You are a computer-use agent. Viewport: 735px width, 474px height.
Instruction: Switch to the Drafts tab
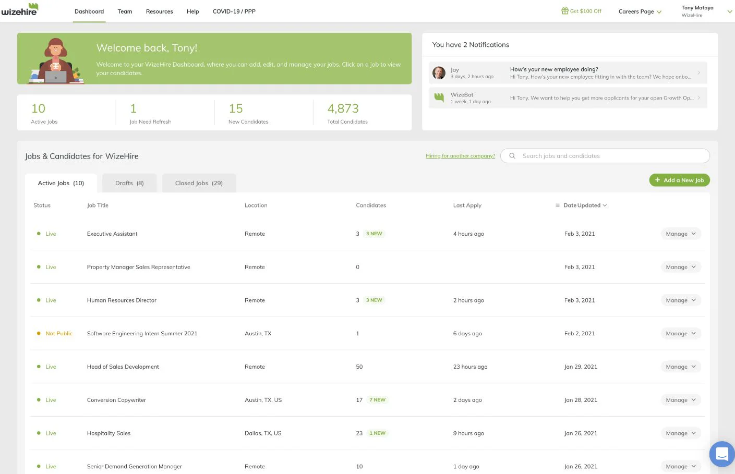pos(129,183)
